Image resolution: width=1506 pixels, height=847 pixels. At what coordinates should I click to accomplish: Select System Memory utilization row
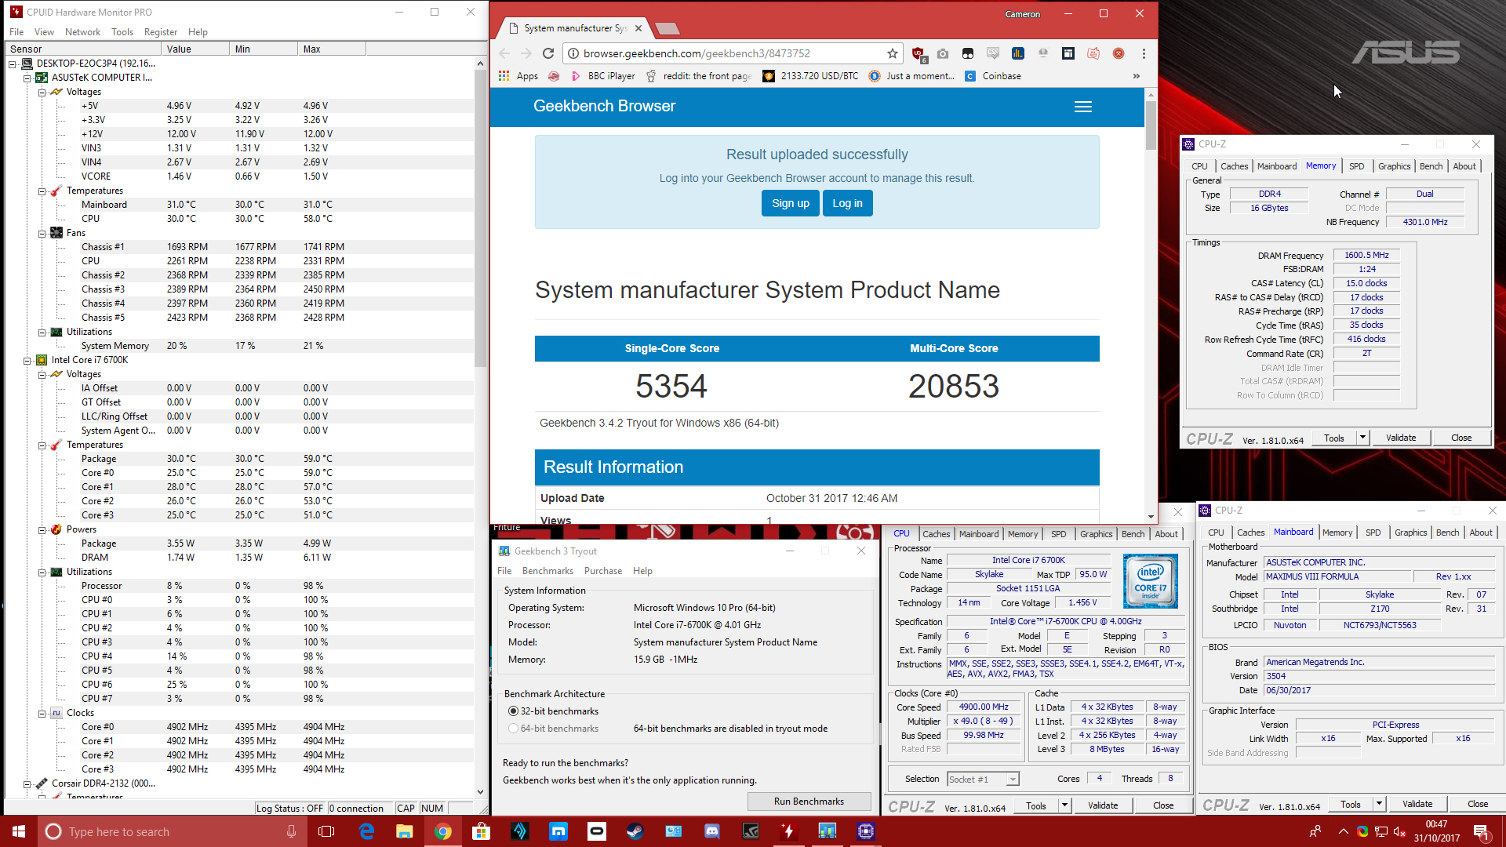click(239, 346)
